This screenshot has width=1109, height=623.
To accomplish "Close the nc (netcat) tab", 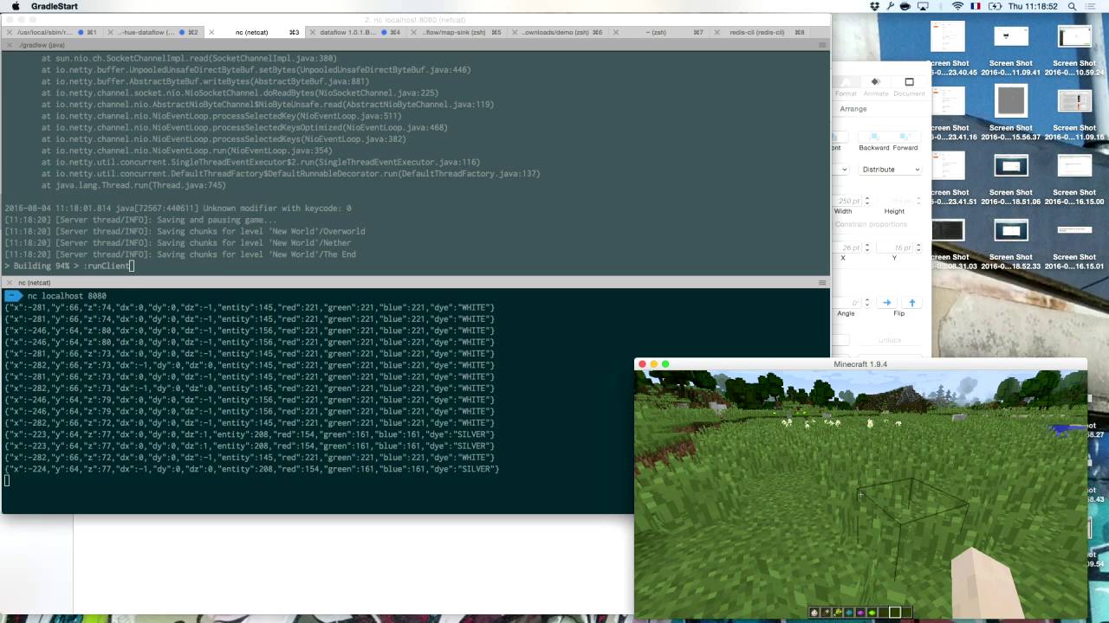I will pos(211,32).
